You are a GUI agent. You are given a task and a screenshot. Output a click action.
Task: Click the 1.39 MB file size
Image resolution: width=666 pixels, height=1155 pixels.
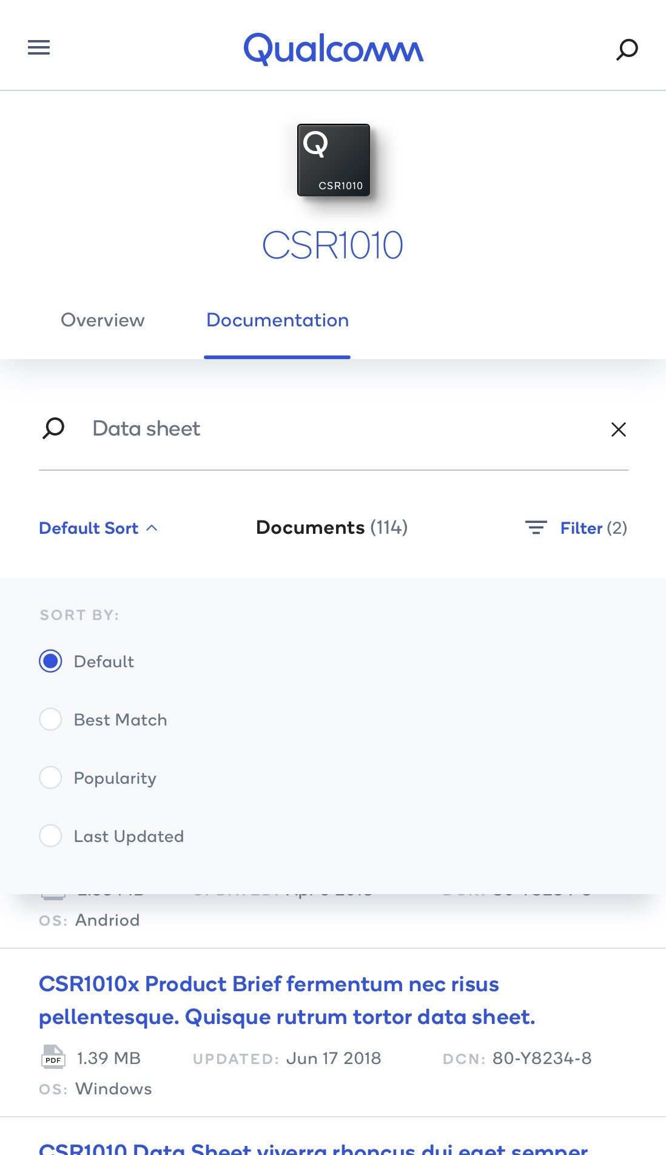[109, 1059]
